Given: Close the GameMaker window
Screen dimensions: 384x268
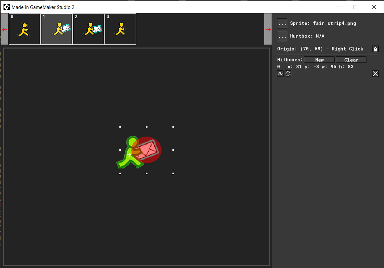Looking at the screenshot, I should pos(374,7).
